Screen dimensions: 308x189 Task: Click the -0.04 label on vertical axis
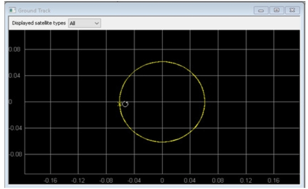click(15, 128)
